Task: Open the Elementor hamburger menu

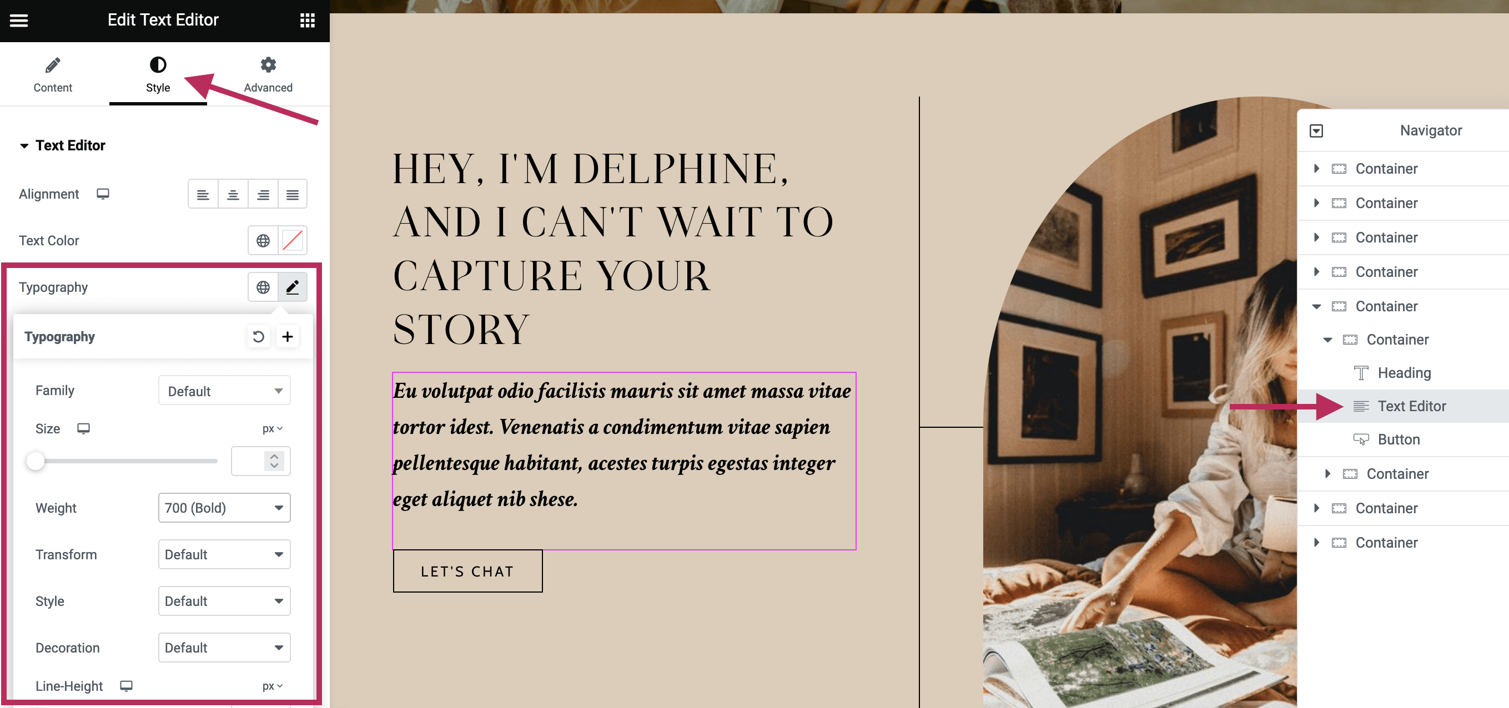Action: pyautogui.click(x=19, y=21)
